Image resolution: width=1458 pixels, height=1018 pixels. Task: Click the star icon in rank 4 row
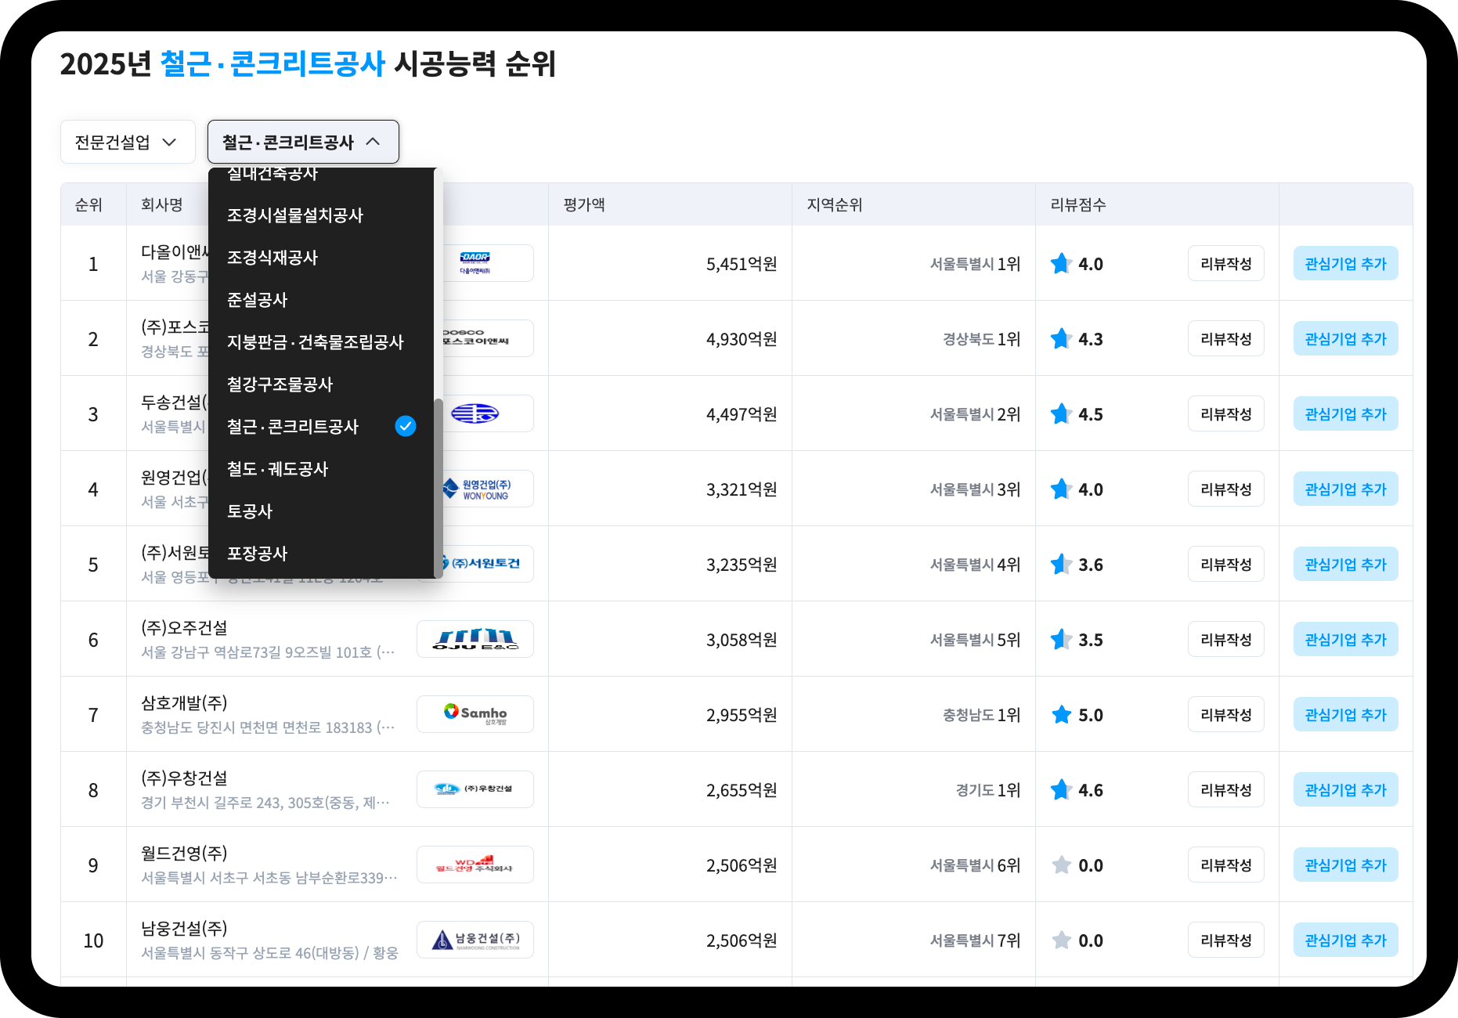tap(1061, 489)
